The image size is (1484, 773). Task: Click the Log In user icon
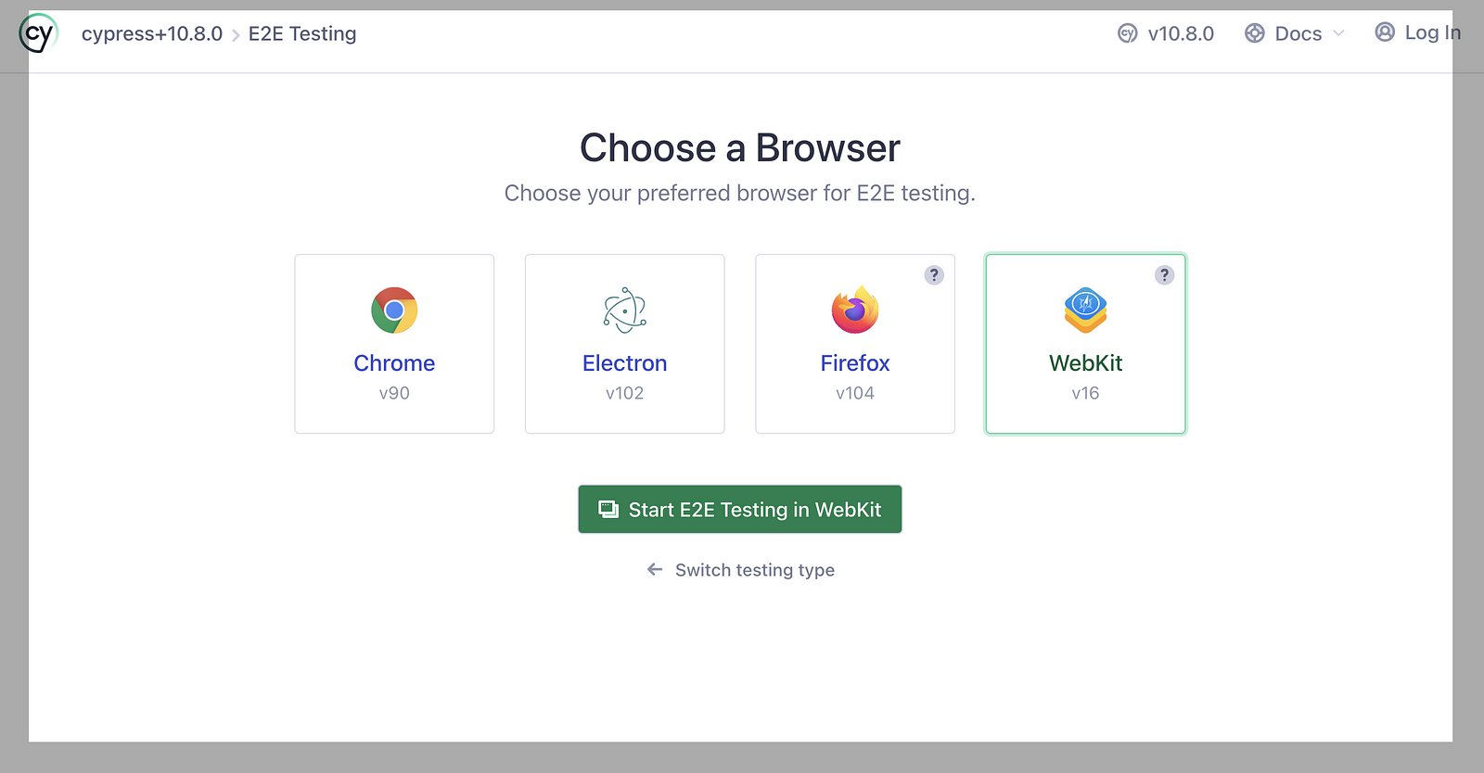pos(1385,32)
